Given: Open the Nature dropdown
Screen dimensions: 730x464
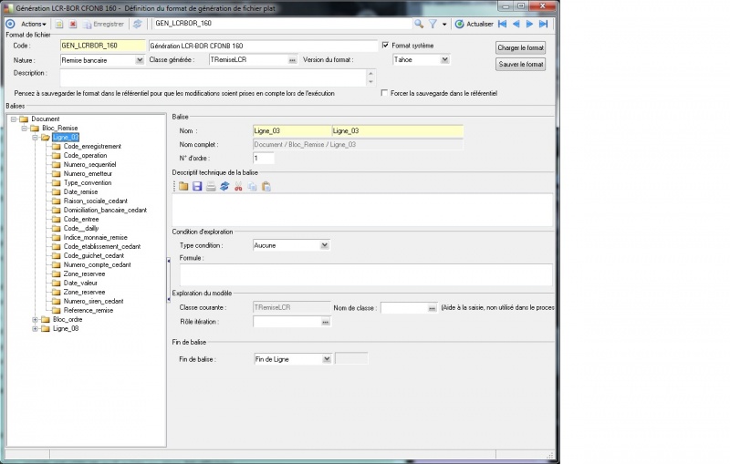Looking at the screenshot, I should [140, 60].
